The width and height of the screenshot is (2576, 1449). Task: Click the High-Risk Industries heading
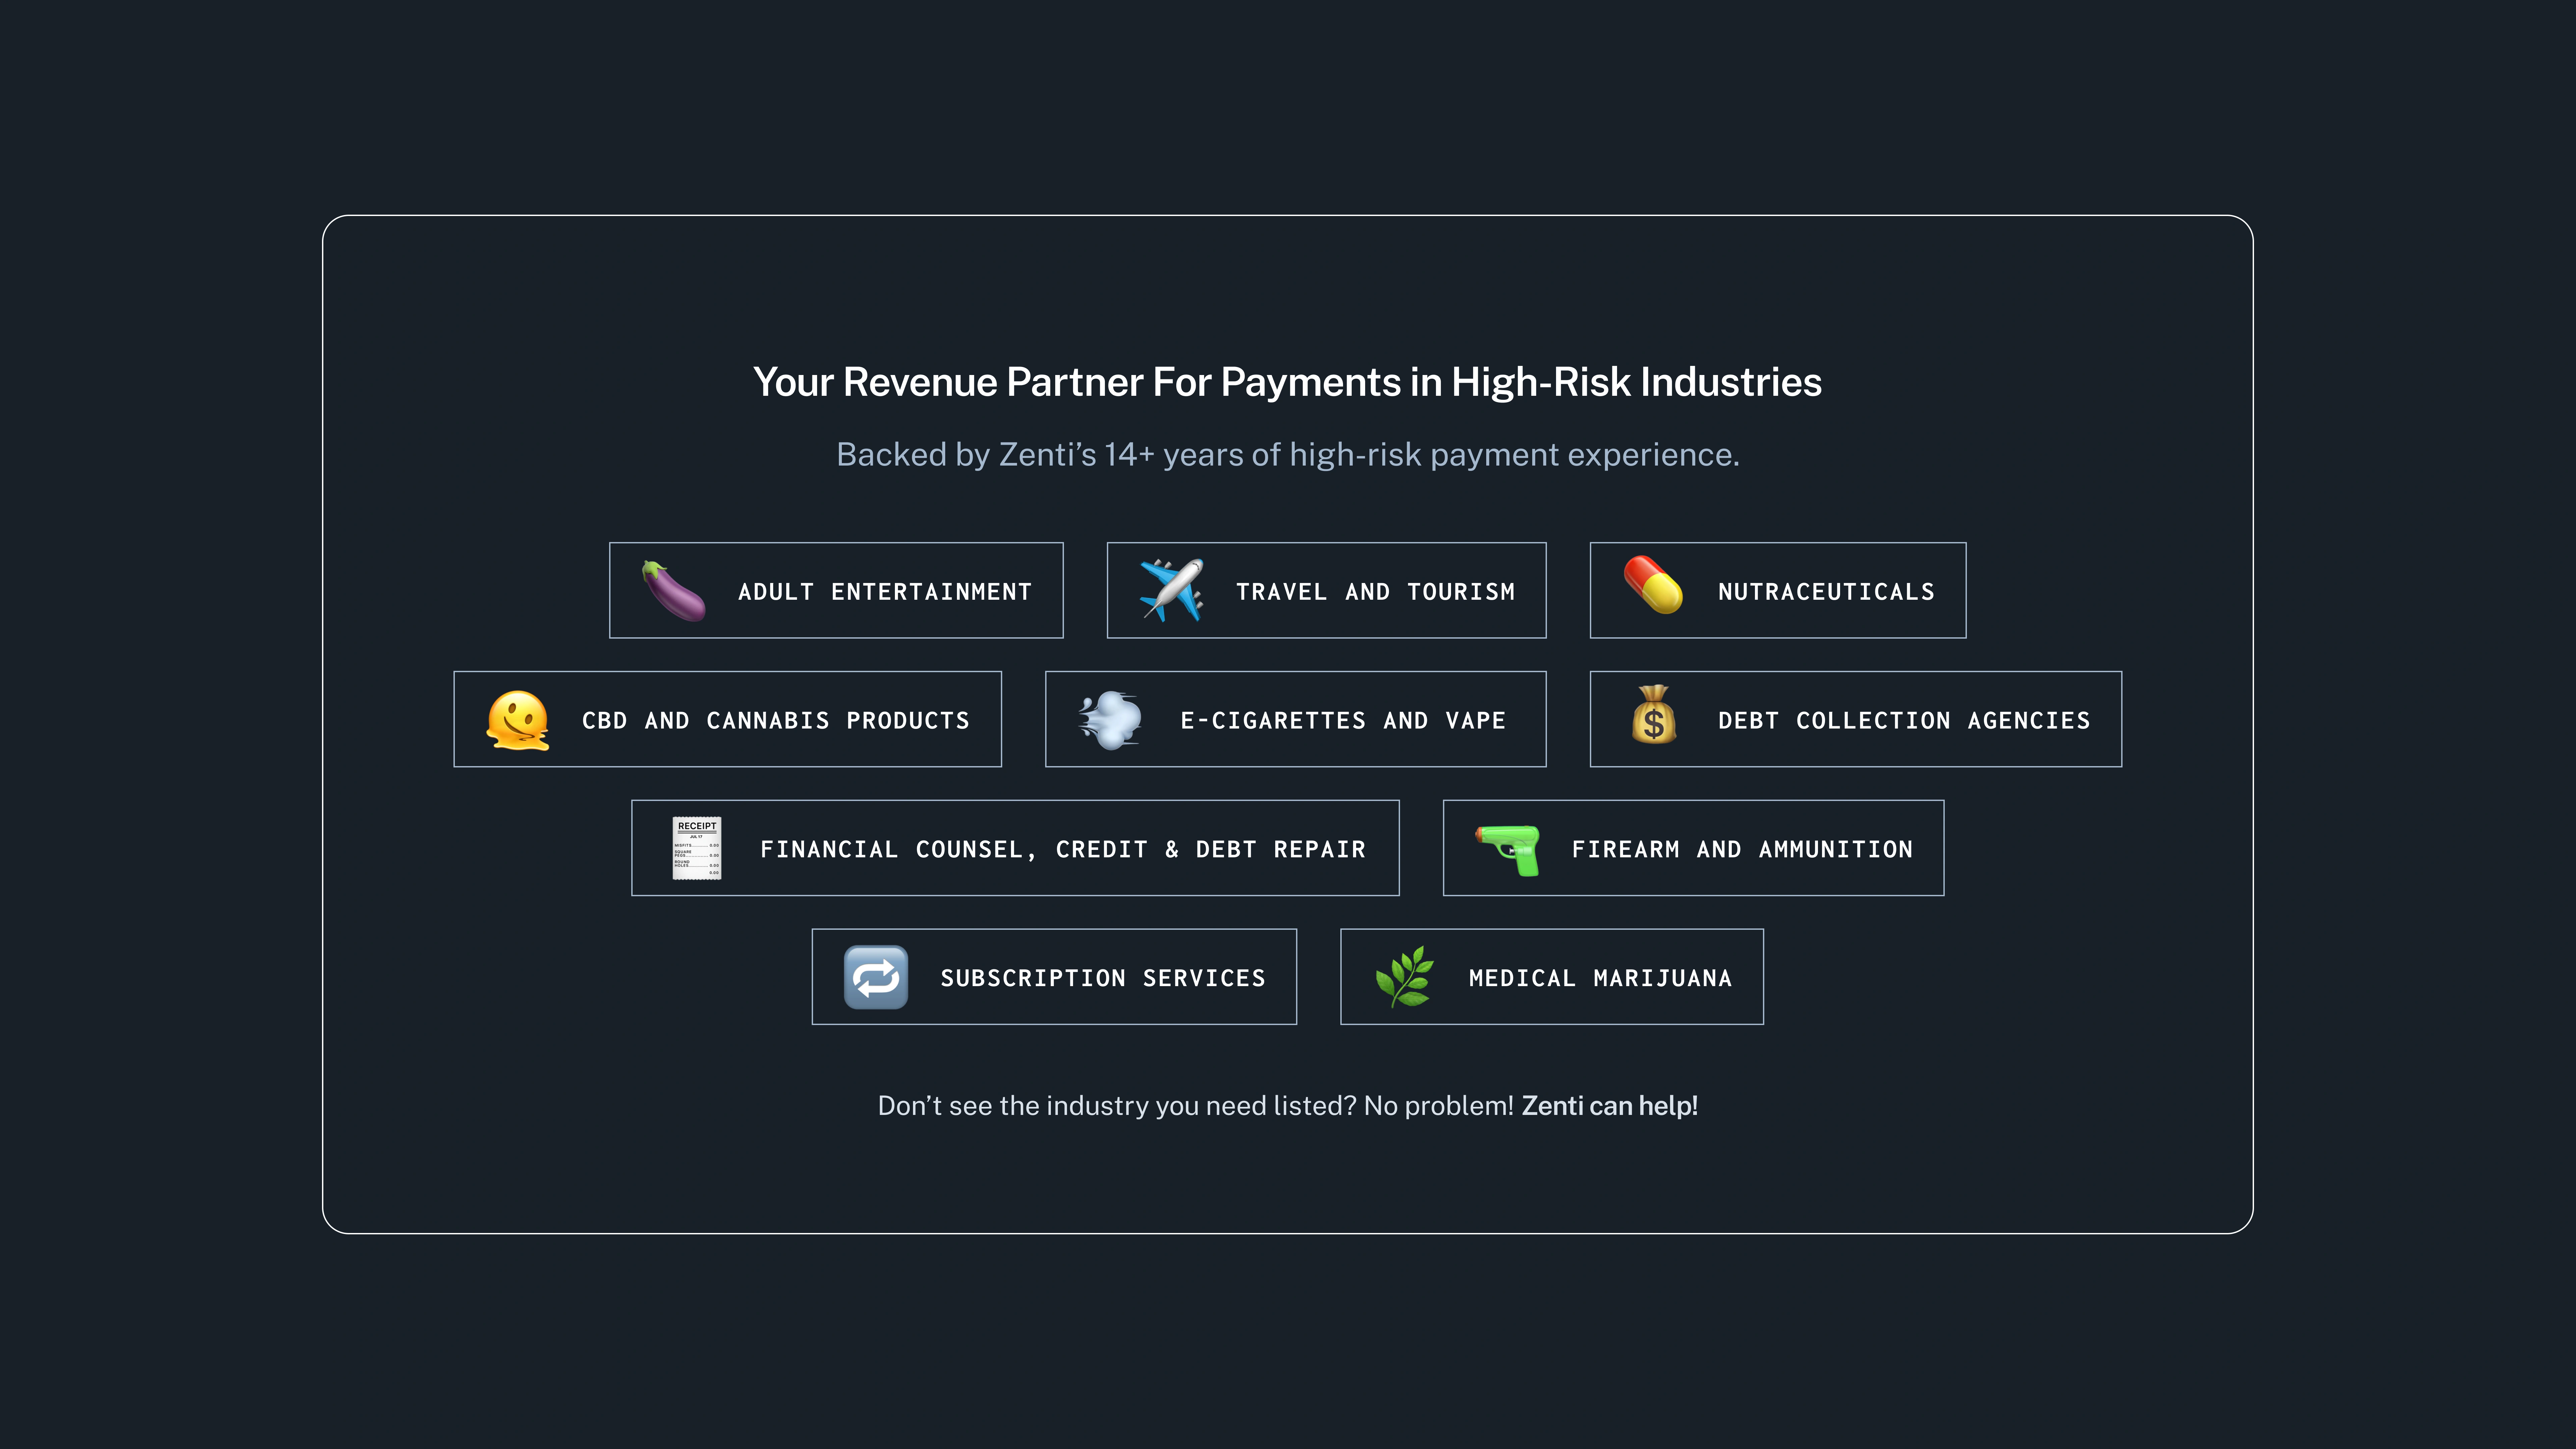pos(1287,382)
